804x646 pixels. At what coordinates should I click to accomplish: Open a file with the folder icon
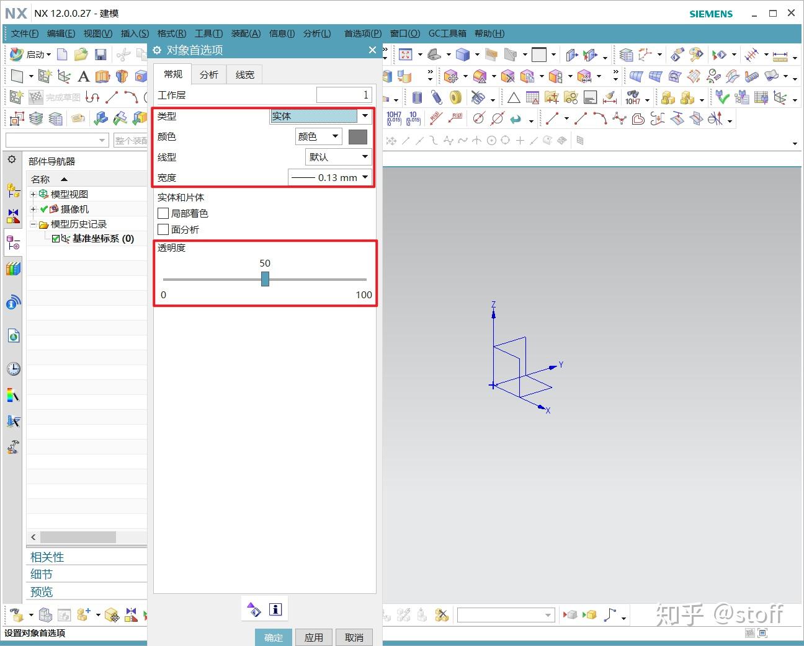(x=81, y=55)
